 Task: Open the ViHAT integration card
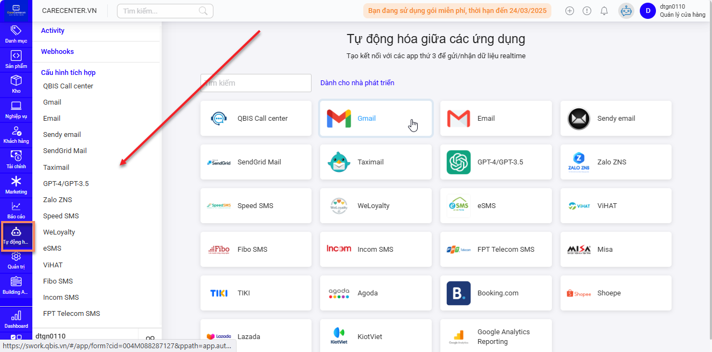(x=616, y=206)
